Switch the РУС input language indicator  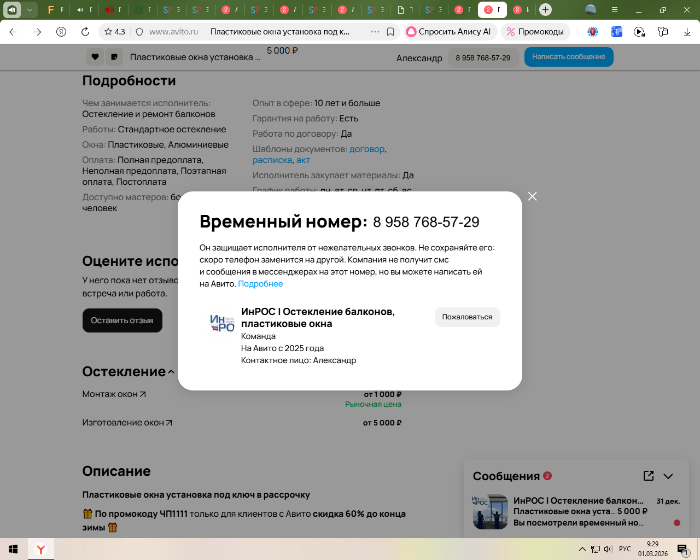[x=625, y=549]
